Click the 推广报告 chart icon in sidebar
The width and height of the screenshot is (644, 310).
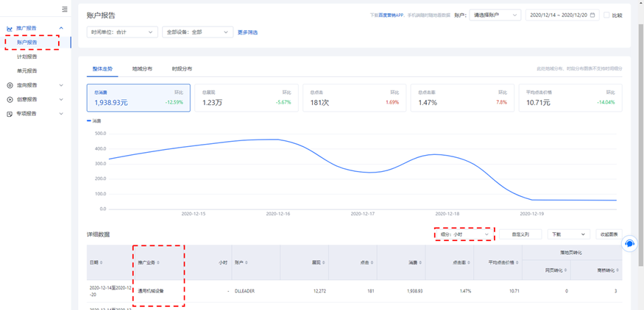pyautogui.click(x=10, y=29)
